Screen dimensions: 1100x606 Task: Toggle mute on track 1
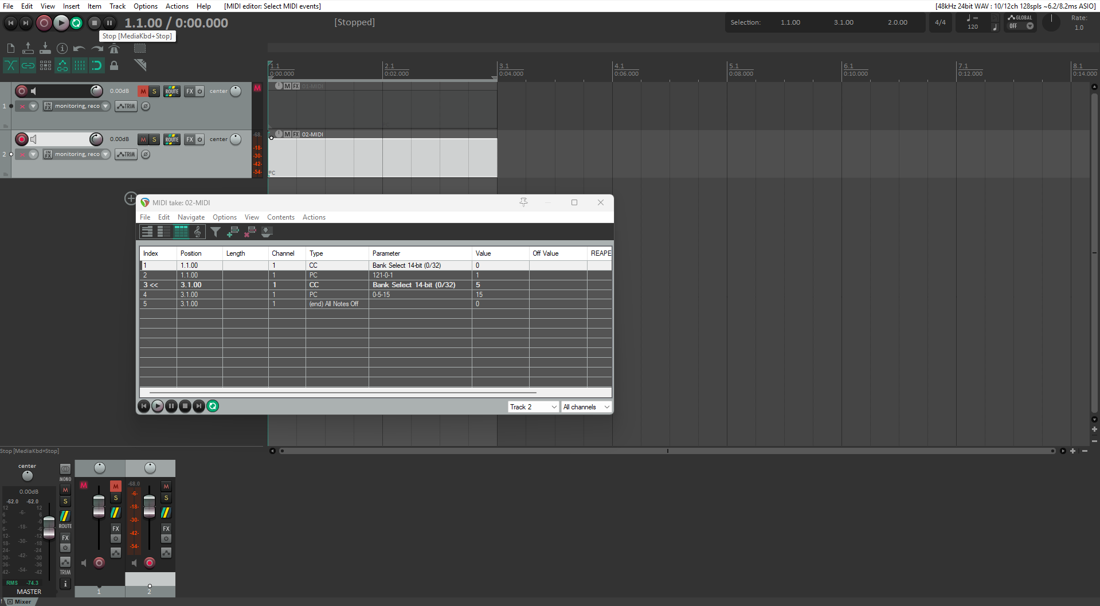143,91
